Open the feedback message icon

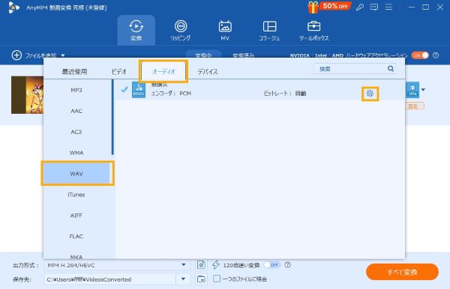click(374, 7)
